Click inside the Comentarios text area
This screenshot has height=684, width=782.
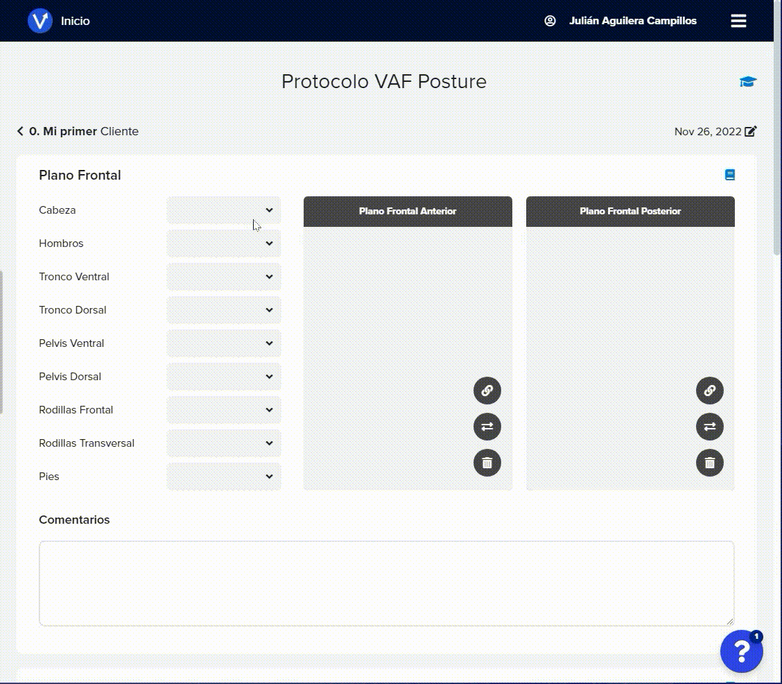click(387, 583)
